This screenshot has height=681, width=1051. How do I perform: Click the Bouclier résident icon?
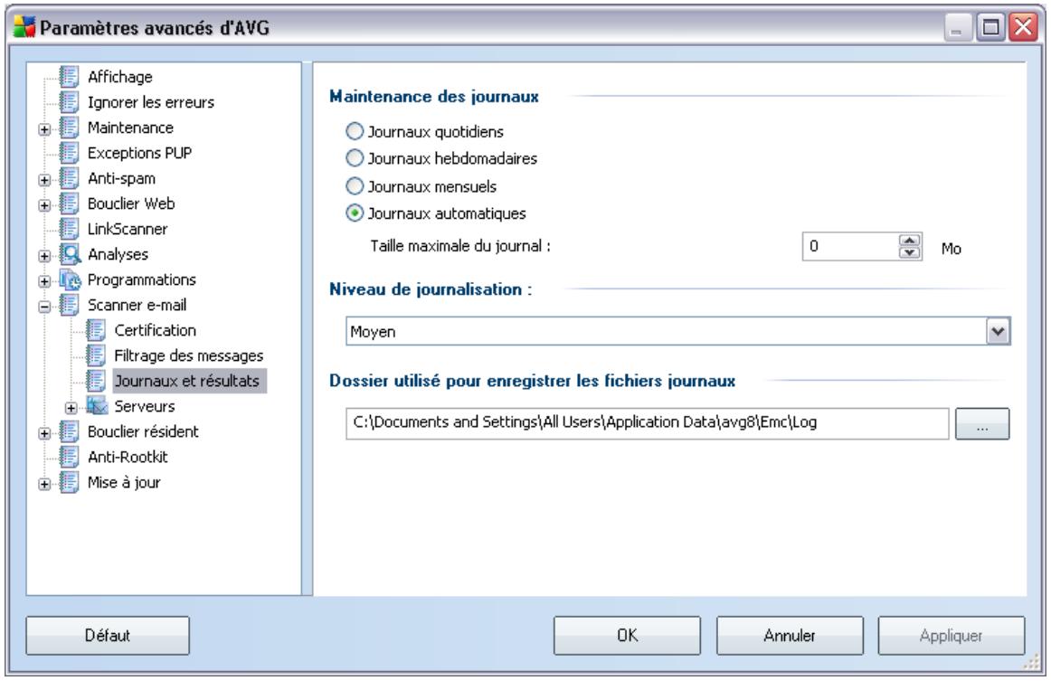(69, 431)
